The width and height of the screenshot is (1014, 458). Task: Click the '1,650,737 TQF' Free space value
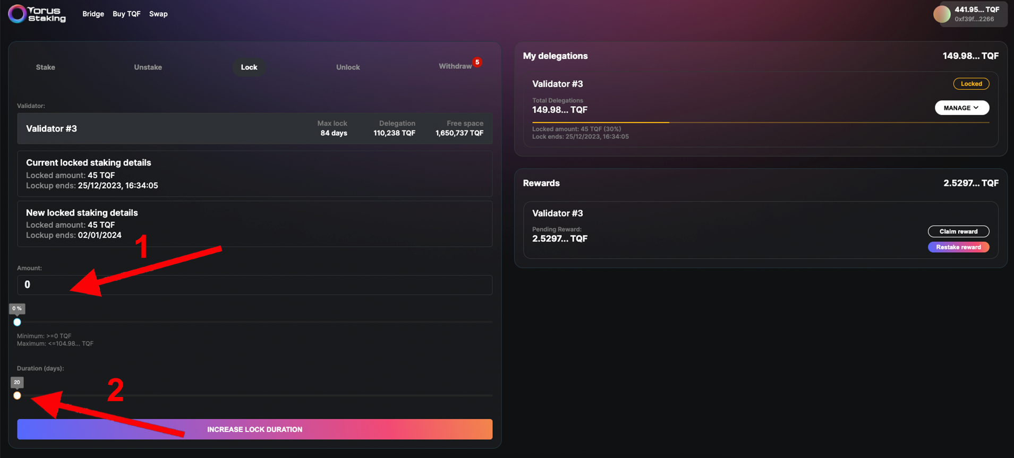(x=459, y=133)
